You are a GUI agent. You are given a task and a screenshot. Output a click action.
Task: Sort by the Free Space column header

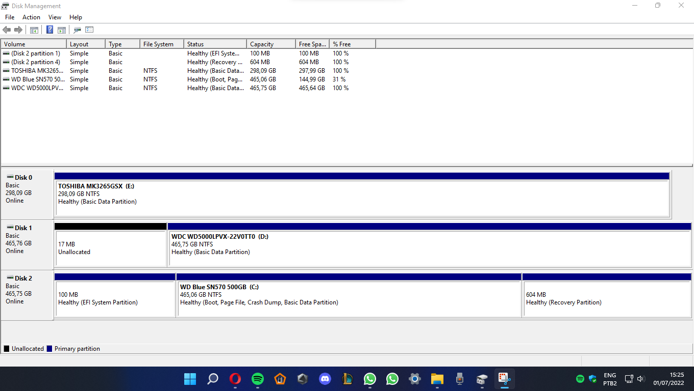click(x=312, y=44)
